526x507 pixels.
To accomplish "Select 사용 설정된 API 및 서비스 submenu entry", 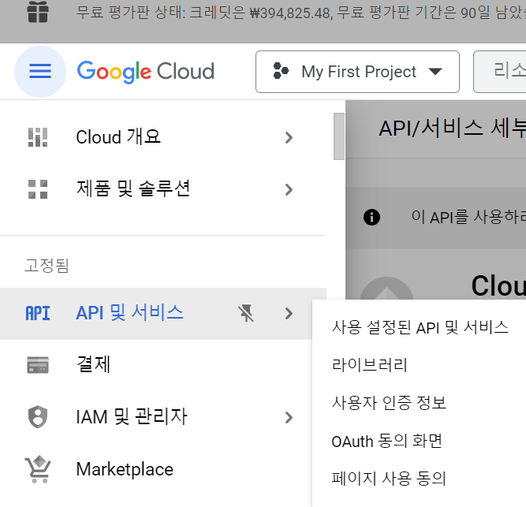I will (420, 327).
